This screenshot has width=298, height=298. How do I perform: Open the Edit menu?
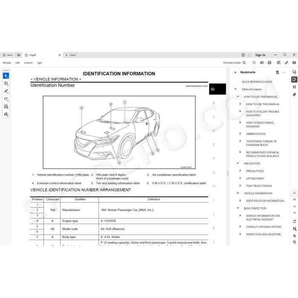click(x=17, y=63)
